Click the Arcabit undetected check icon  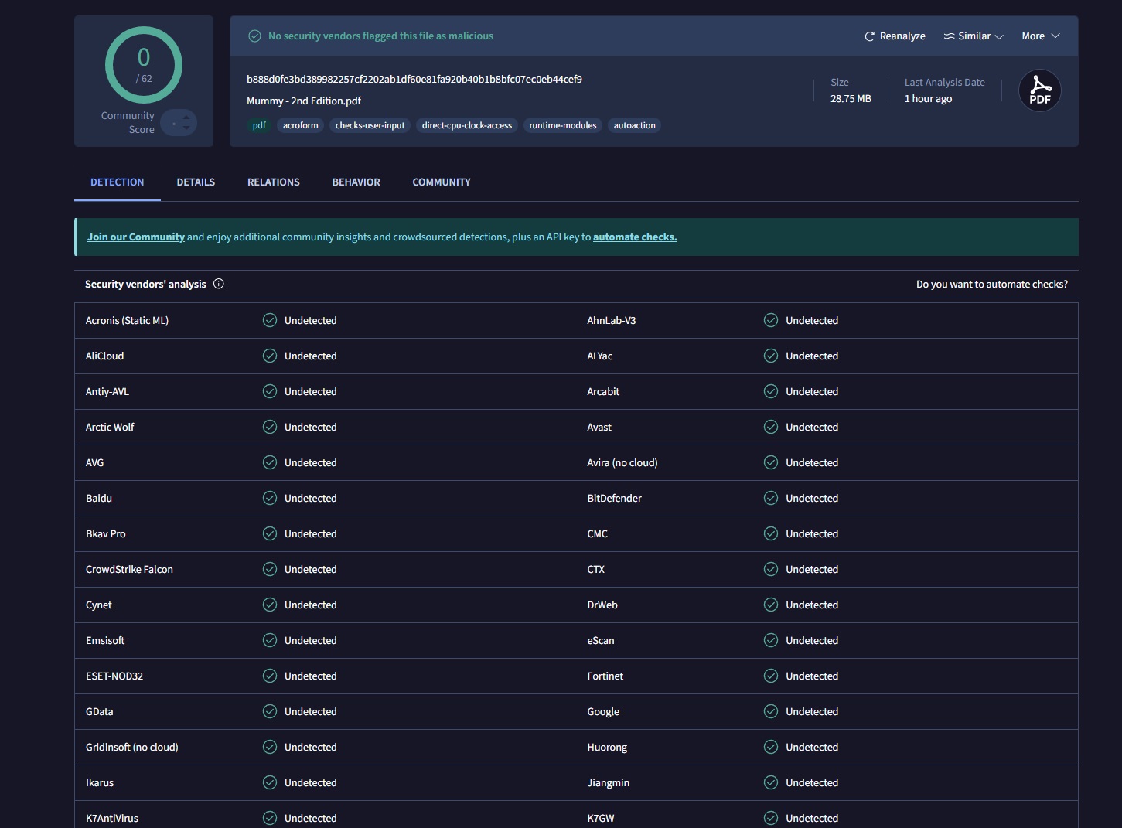(x=771, y=391)
